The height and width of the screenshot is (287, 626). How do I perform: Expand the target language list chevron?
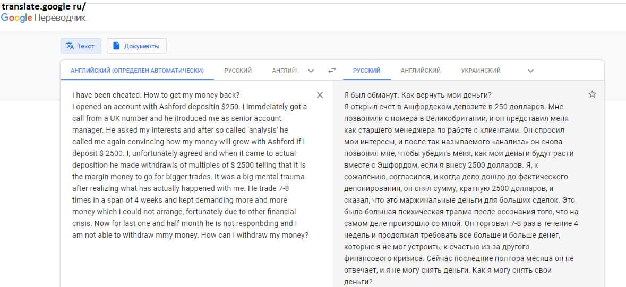tap(530, 71)
